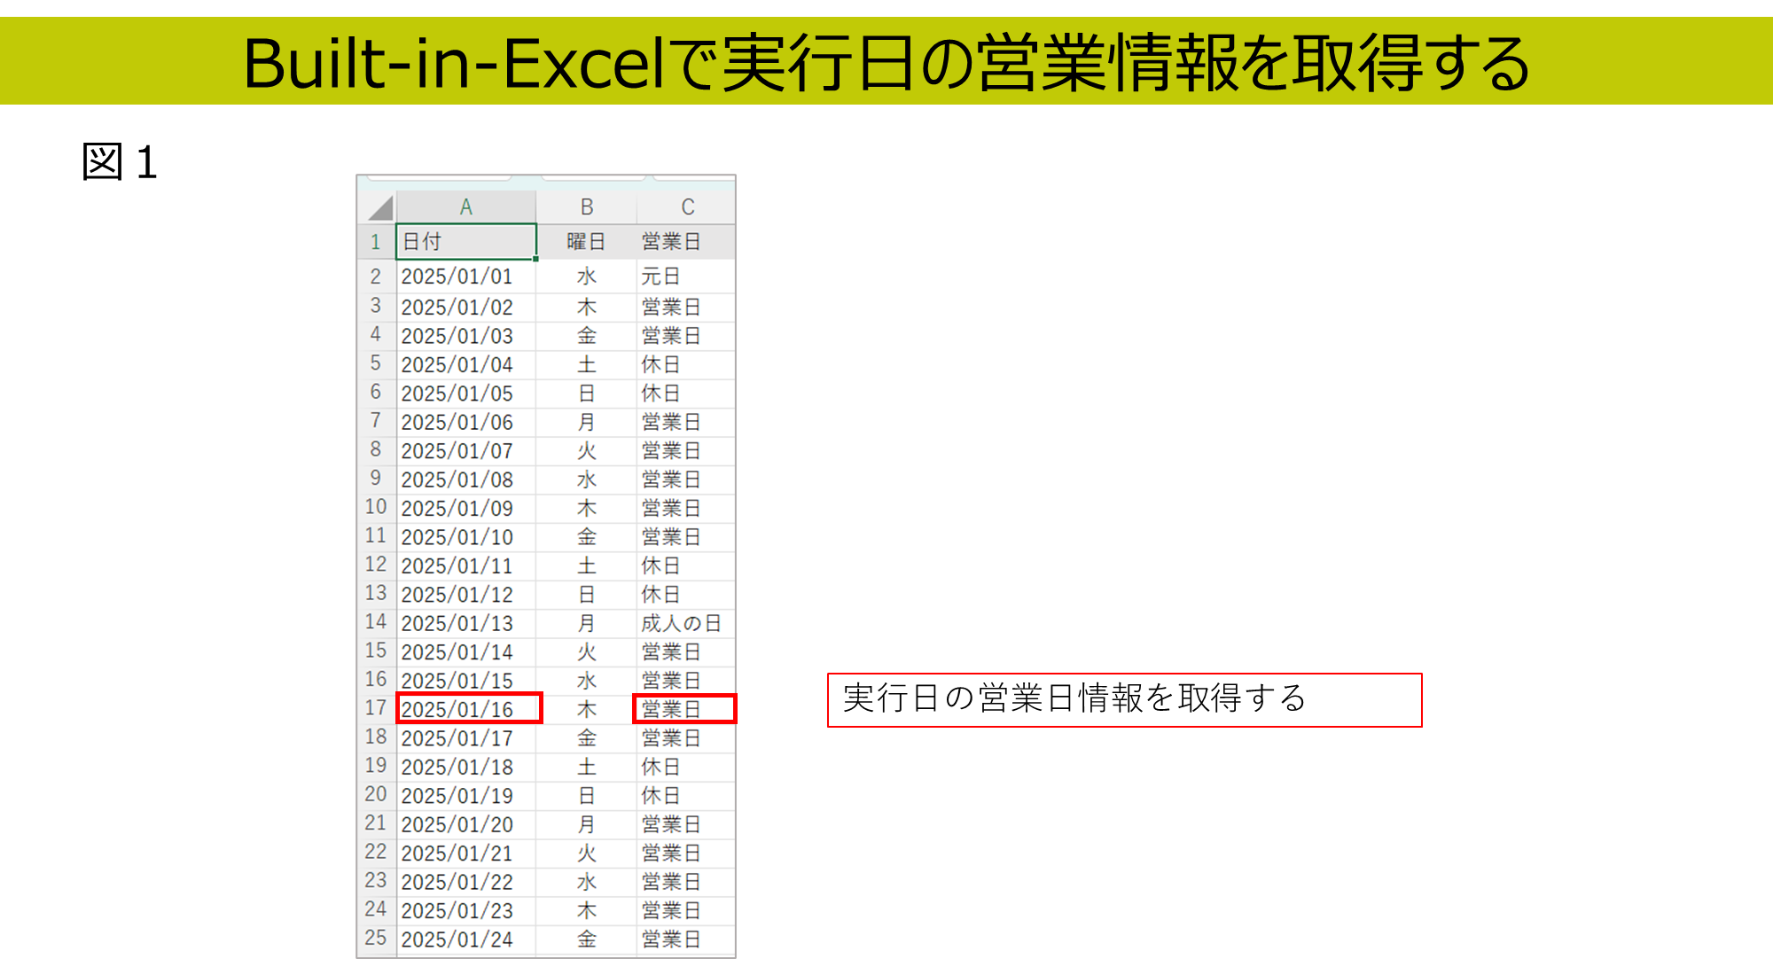Click row header 14
The width and height of the screenshot is (1773, 959).
(376, 622)
